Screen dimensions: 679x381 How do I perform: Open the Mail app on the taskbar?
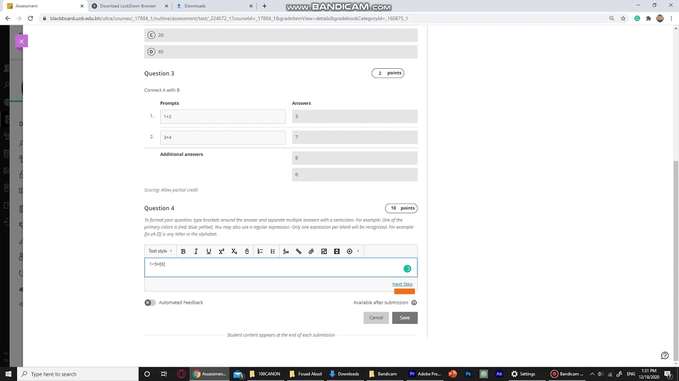238,374
